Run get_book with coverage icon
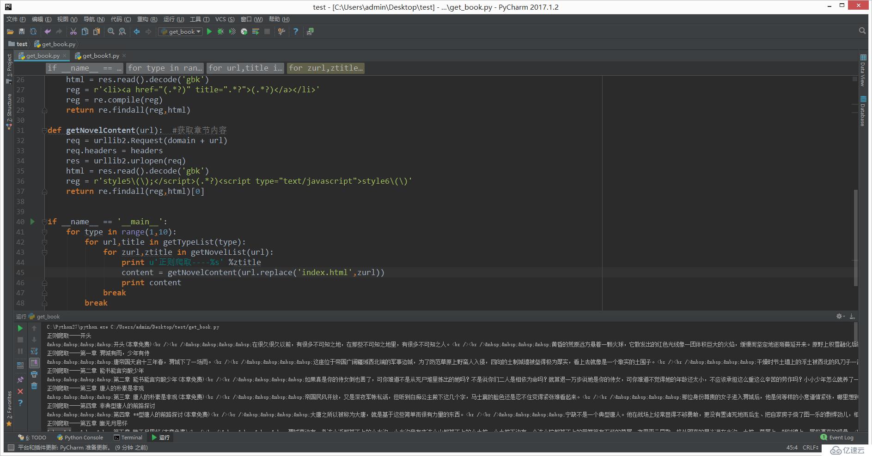This screenshot has height=456, width=872. coord(232,31)
